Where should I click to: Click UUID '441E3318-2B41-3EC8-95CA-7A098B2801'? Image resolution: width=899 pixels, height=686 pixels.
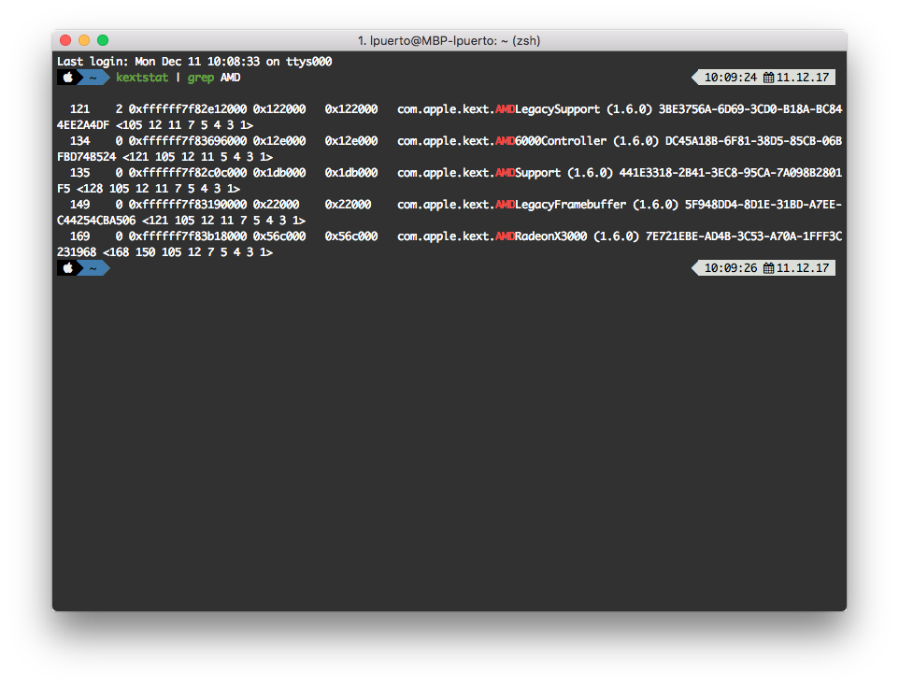click(x=731, y=173)
